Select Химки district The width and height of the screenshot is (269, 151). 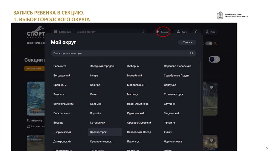point(168,132)
